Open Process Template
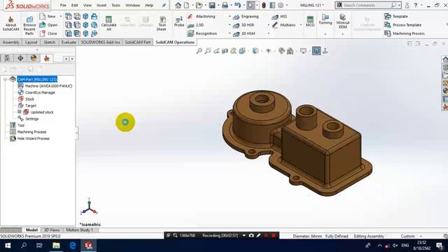The image size is (448, 252). tap(403, 25)
